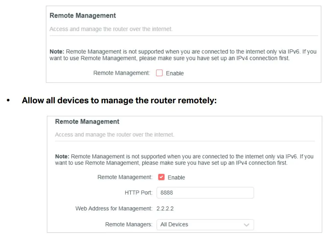Open the Remote Managers dropdown
This screenshot has height=235, width=324.
[205, 224]
